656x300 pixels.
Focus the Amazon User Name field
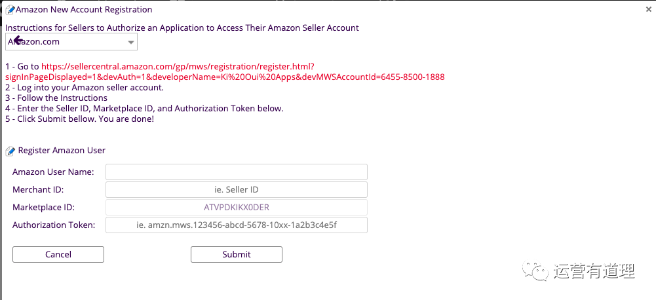point(237,172)
